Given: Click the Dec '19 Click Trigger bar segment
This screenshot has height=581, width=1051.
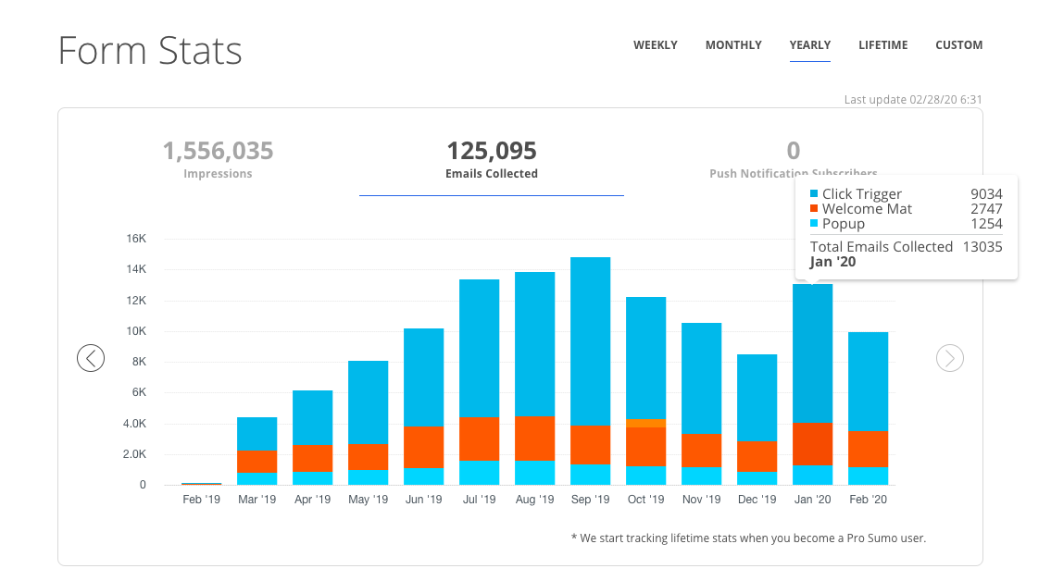Looking at the screenshot, I should (757, 398).
